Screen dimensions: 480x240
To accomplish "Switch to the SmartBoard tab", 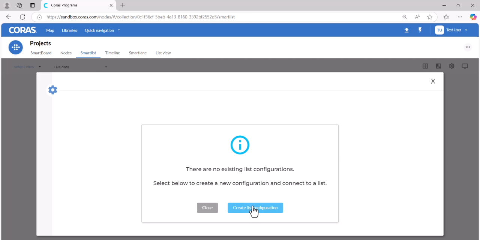I will click(x=41, y=53).
